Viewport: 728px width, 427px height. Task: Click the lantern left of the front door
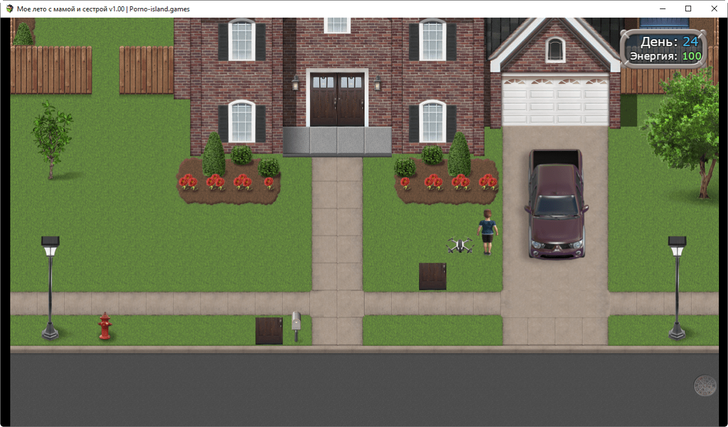click(295, 83)
